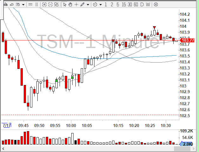This screenshot has height=152, width=199.
Task: Click the 09:45 time axis label
Action: click(x=23, y=125)
